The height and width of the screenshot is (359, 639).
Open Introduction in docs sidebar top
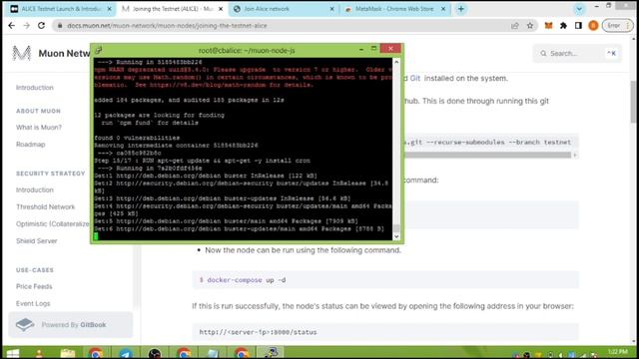click(35, 88)
